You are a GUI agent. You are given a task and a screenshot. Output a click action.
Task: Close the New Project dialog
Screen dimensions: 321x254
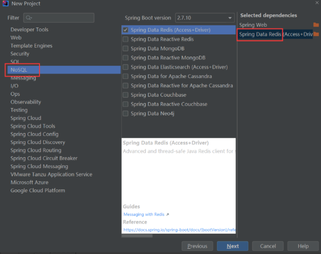(x=317, y=3)
